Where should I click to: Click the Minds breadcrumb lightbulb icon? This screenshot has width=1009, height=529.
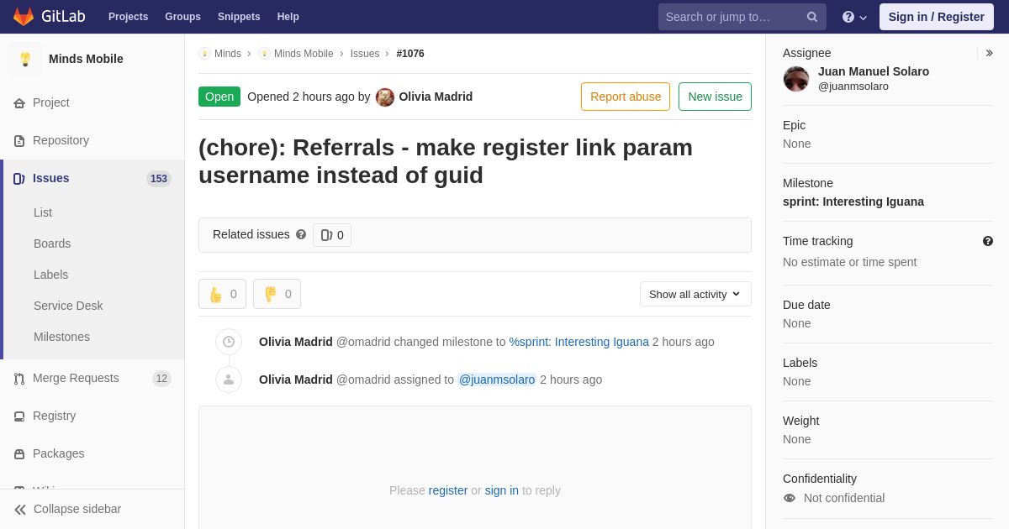[x=204, y=54]
